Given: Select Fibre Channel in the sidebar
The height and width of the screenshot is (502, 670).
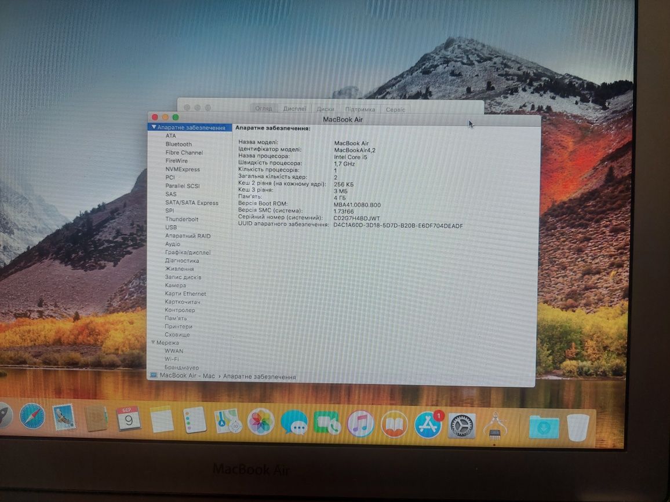Looking at the screenshot, I should pos(184,152).
